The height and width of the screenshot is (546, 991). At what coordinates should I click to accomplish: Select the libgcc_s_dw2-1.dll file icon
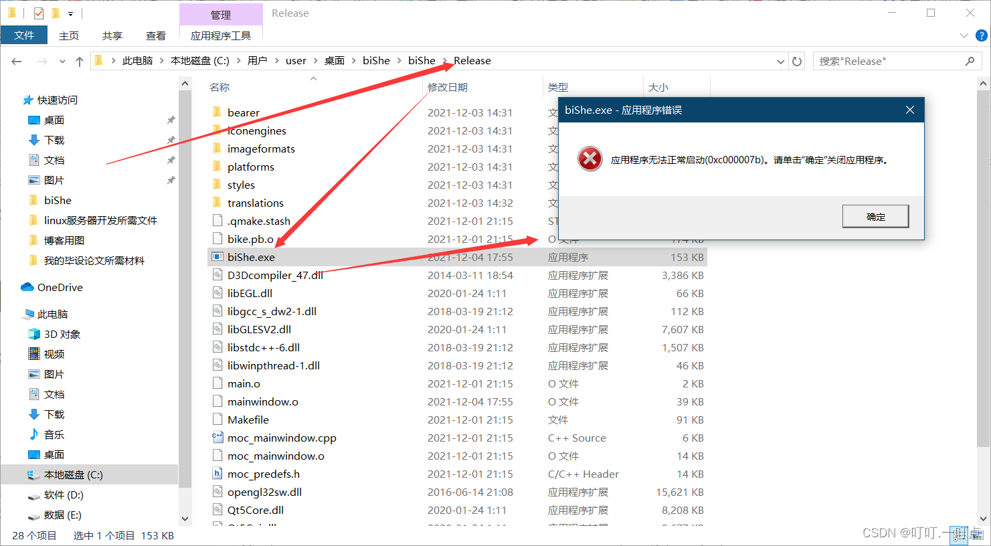(x=217, y=311)
